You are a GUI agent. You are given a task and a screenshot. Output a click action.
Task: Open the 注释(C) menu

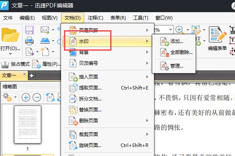pyautogui.click(x=96, y=18)
